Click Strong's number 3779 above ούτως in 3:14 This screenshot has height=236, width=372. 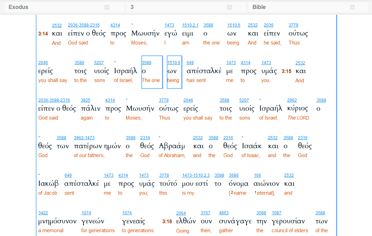(293, 25)
